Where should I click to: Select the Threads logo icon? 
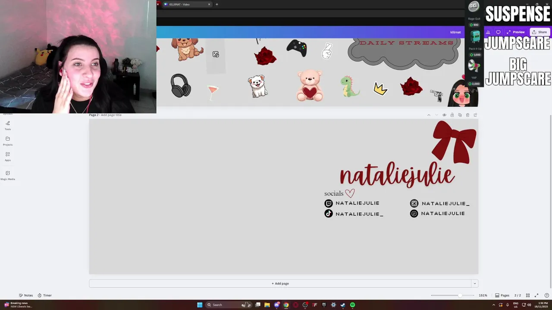[x=414, y=214]
